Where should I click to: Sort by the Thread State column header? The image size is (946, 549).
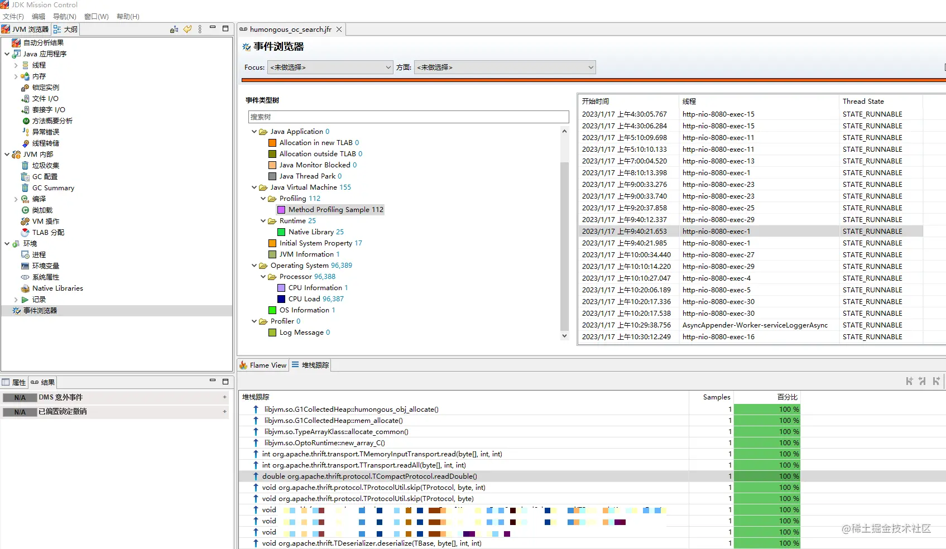click(x=881, y=102)
